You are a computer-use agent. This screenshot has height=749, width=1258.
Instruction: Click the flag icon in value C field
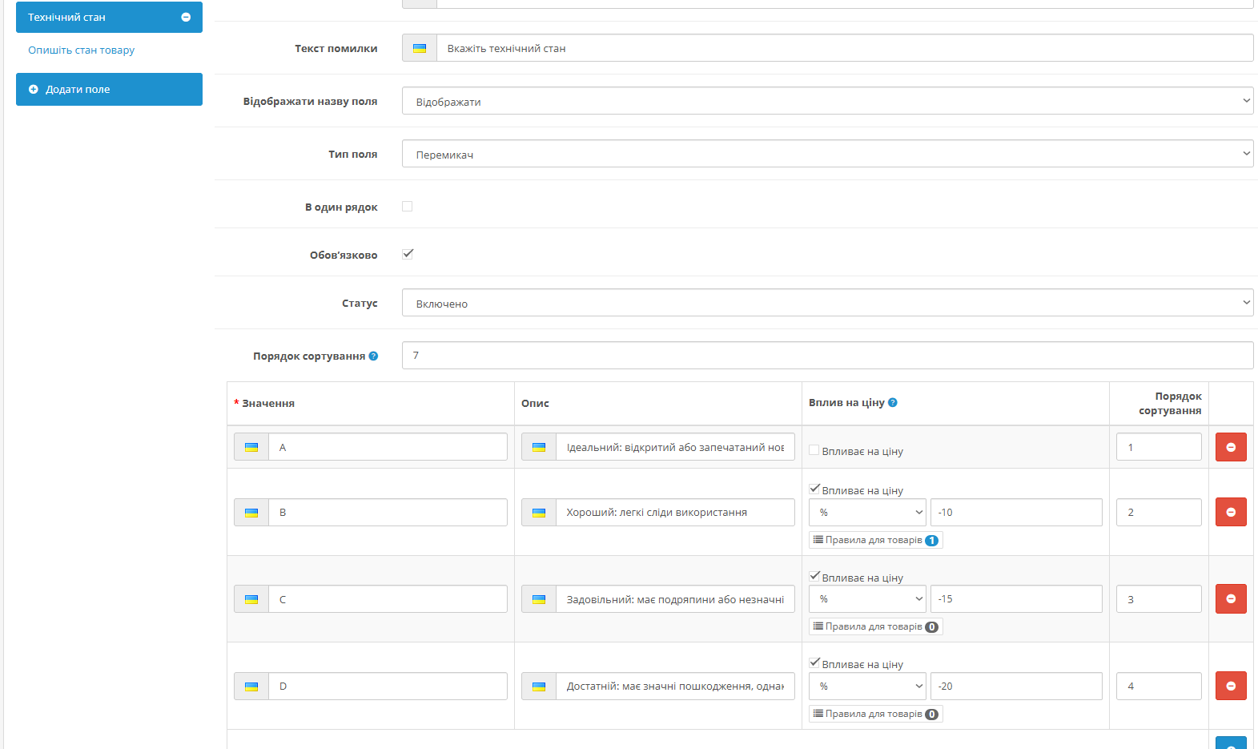[x=251, y=599]
